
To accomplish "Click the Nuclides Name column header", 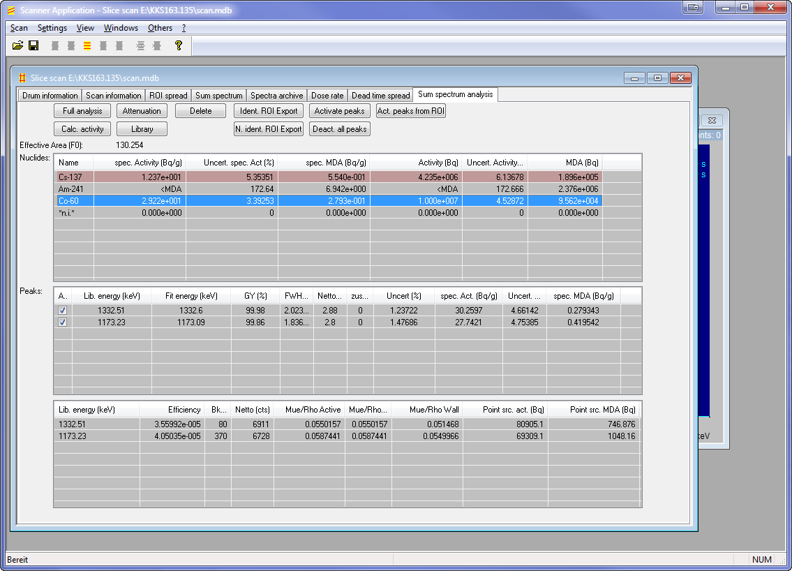I will (x=74, y=163).
